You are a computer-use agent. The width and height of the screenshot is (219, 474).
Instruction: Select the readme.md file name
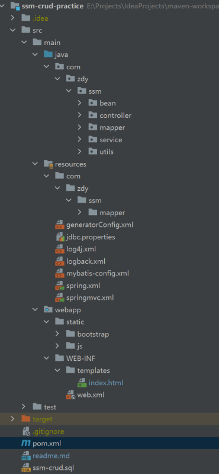point(51,456)
